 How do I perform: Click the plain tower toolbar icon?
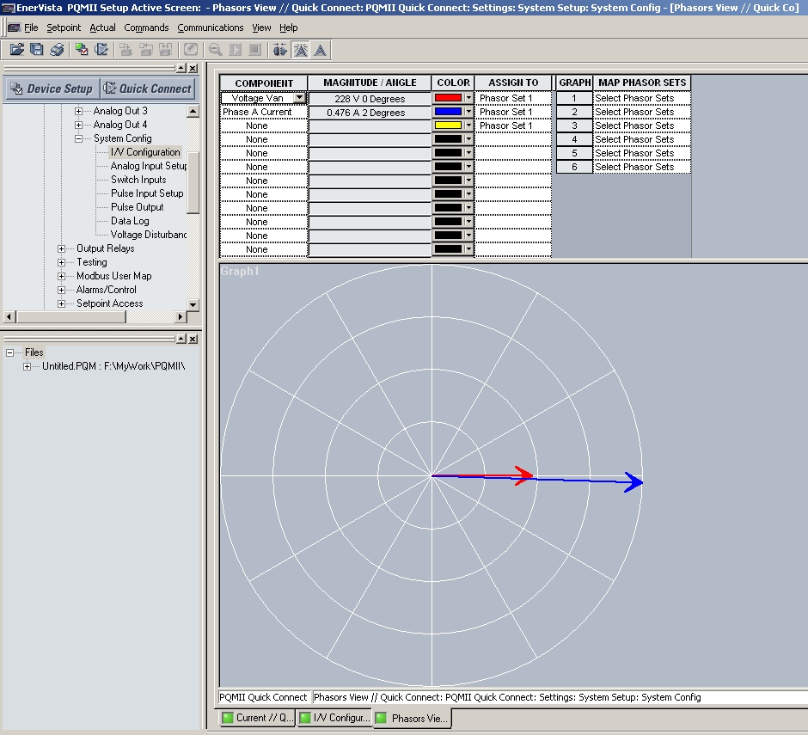tap(321, 50)
